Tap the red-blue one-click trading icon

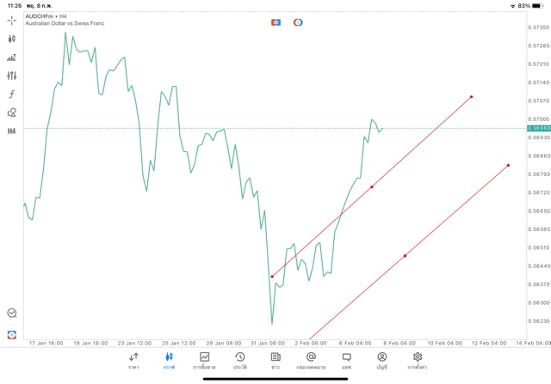click(275, 22)
